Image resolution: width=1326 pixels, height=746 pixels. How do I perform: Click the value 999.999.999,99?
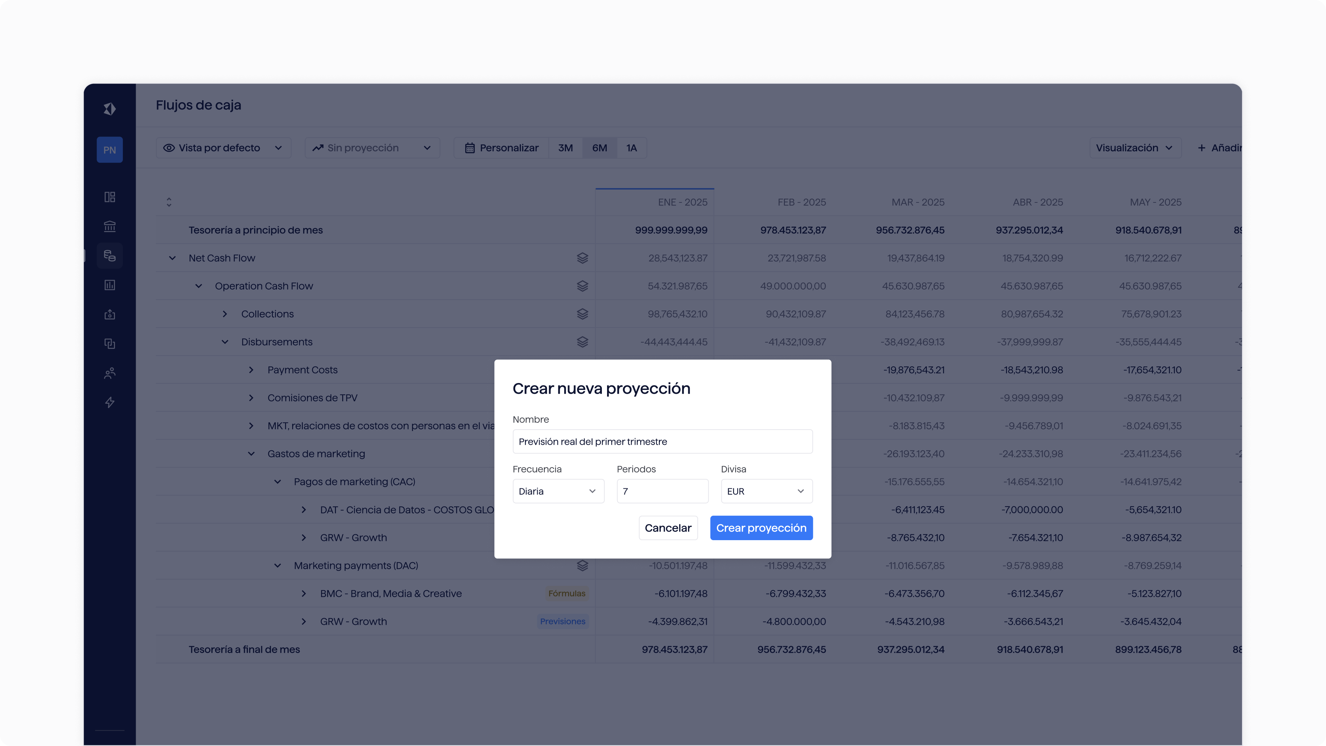point(671,230)
